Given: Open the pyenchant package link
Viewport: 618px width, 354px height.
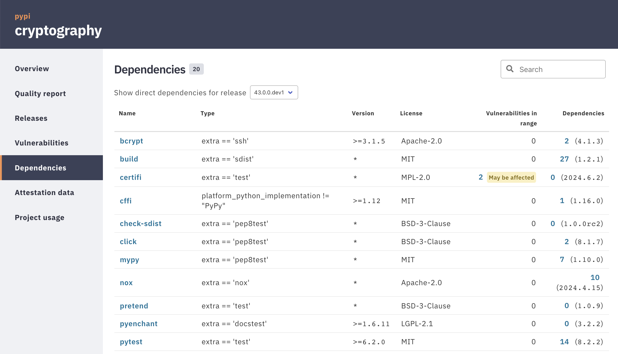Looking at the screenshot, I should 139,324.
